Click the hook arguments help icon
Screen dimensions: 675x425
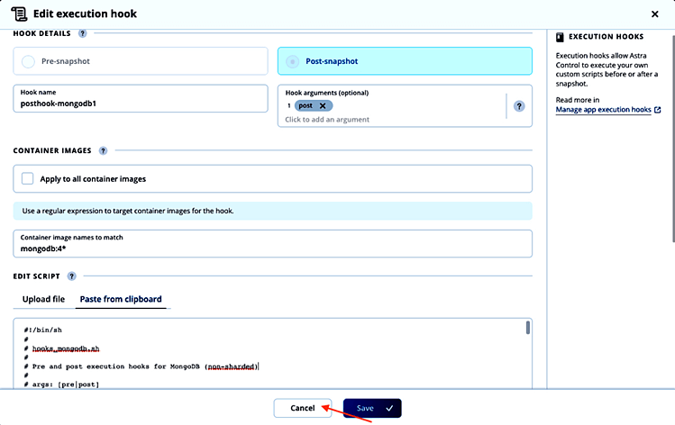[x=519, y=105]
